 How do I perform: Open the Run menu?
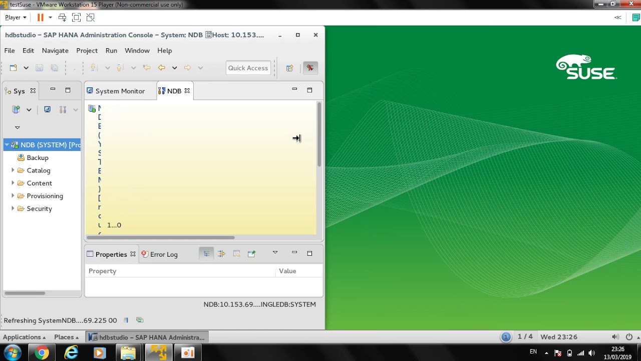point(111,51)
